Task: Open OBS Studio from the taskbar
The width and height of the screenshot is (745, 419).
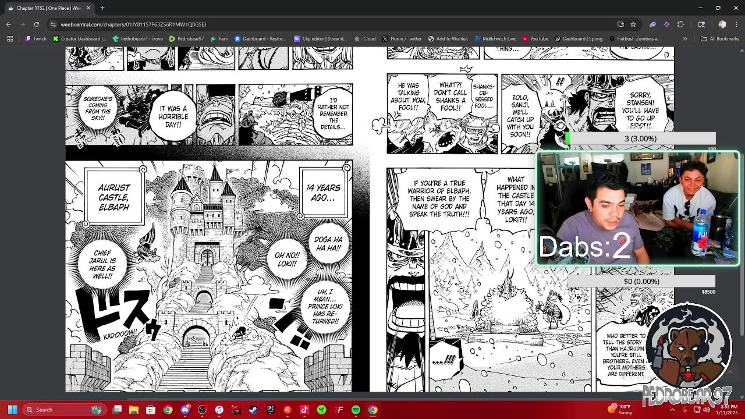Action: pyautogui.click(x=202, y=410)
